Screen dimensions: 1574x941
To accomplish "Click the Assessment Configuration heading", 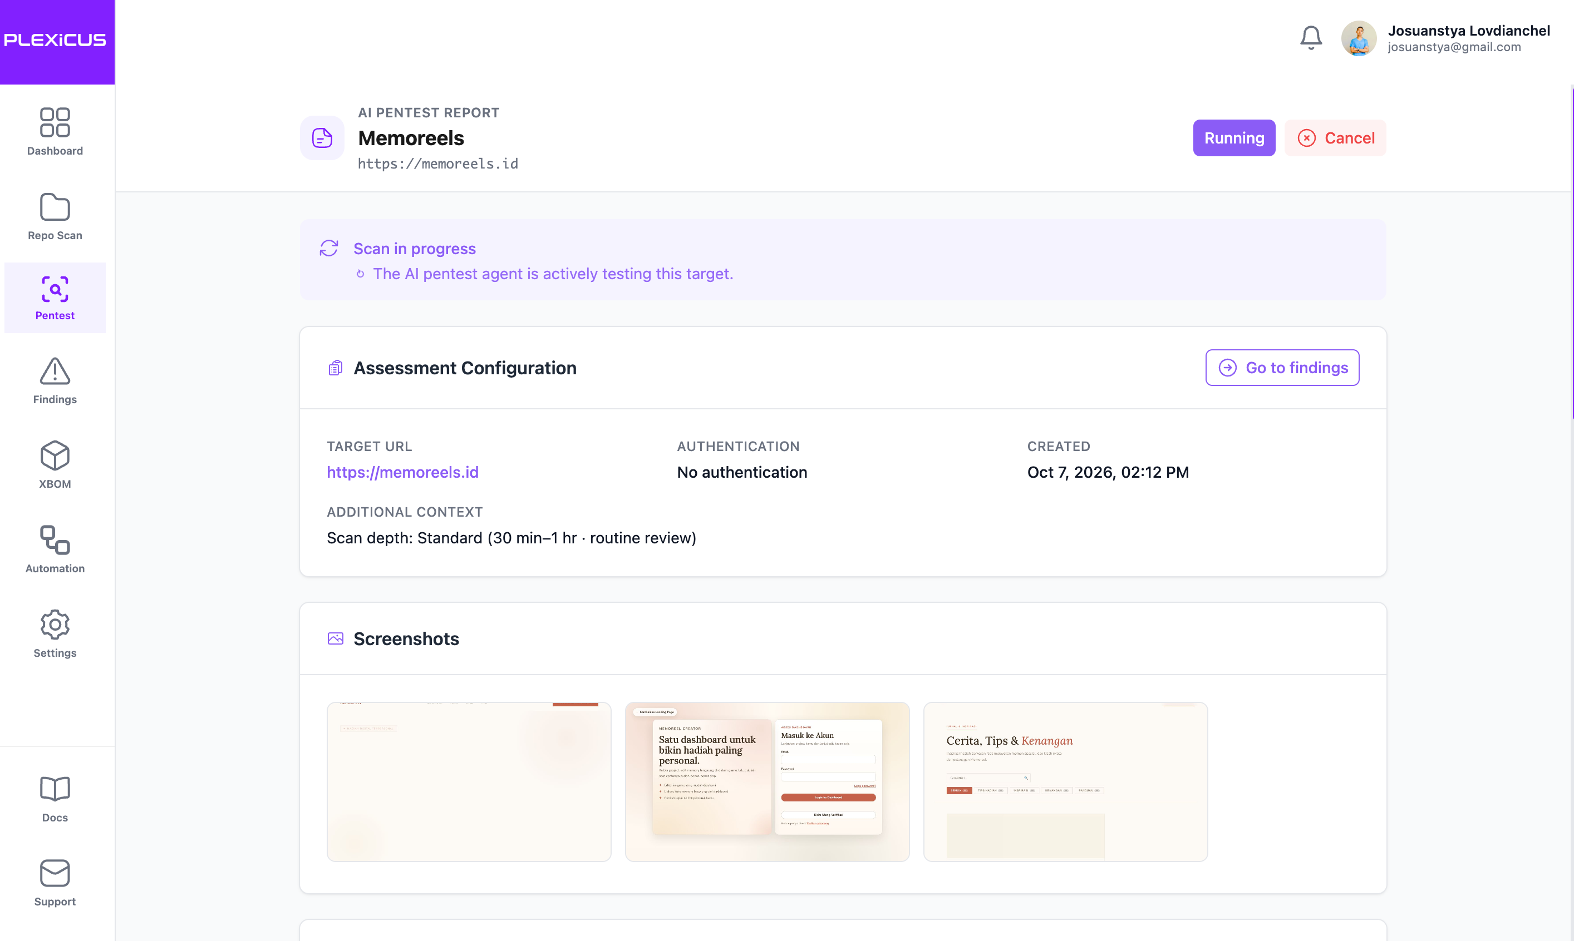I will pos(465,368).
